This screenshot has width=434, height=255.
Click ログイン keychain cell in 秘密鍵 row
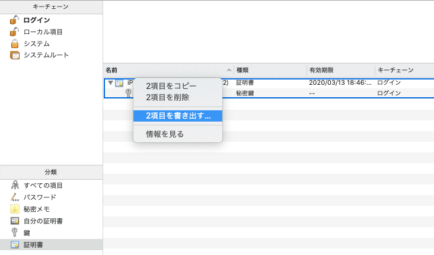(x=389, y=93)
